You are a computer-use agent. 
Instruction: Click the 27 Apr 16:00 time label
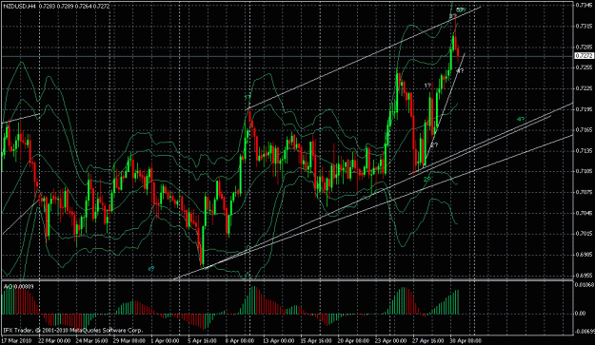coord(429,341)
